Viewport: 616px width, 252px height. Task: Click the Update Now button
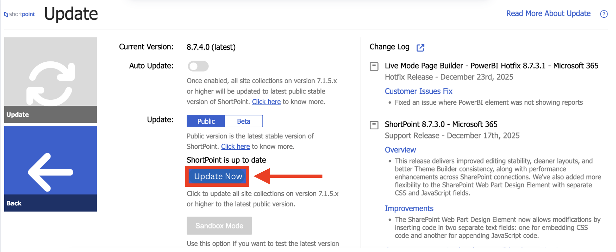tap(218, 176)
